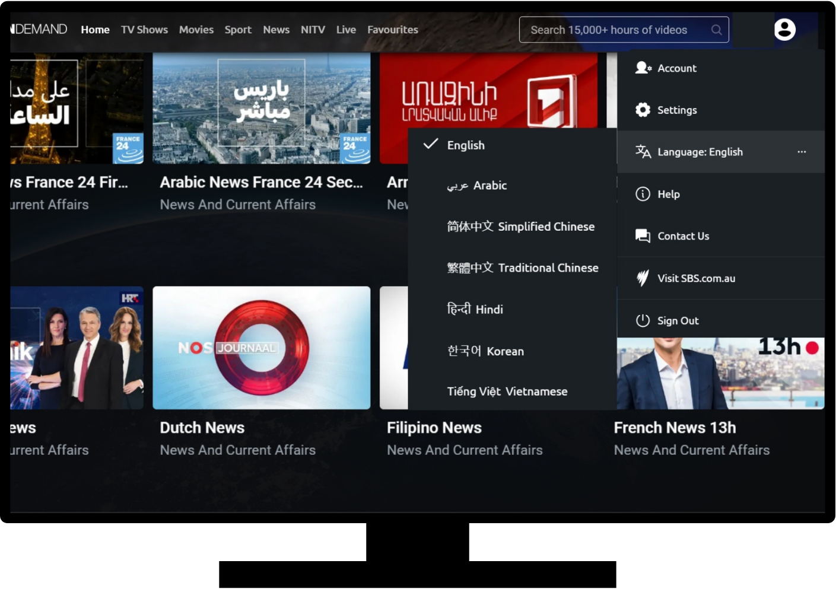This screenshot has width=836, height=589.
Task: Open the News section
Action: [276, 30]
